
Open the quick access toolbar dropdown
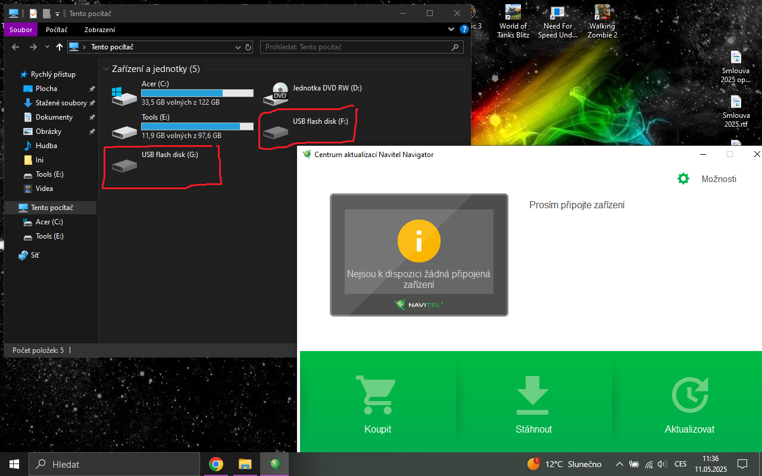tap(57, 13)
